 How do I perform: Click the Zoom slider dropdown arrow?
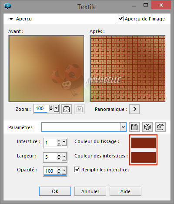pyautogui.click(x=56, y=108)
